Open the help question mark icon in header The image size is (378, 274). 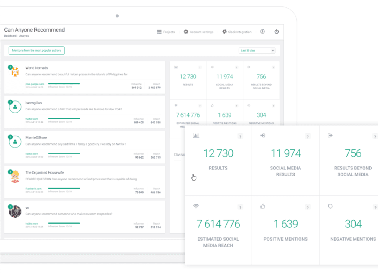click(x=262, y=32)
